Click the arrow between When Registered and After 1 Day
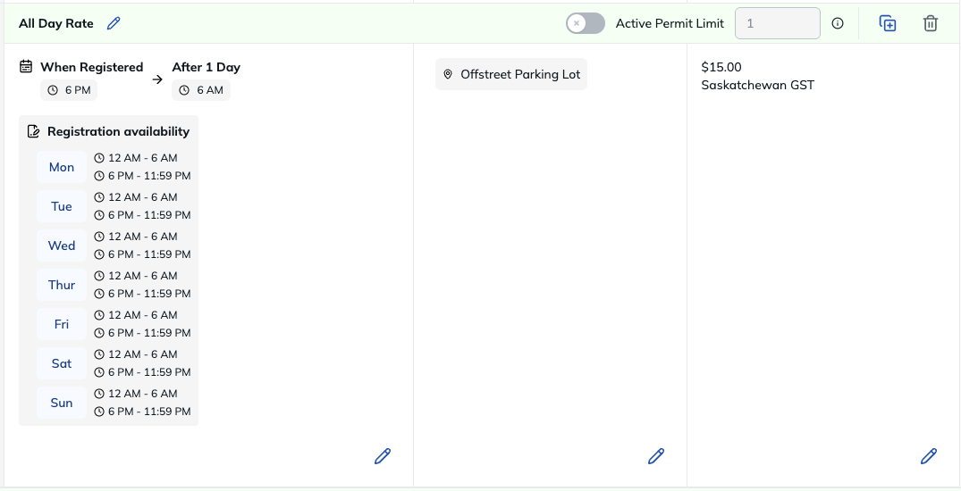The image size is (961, 491). click(157, 79)
